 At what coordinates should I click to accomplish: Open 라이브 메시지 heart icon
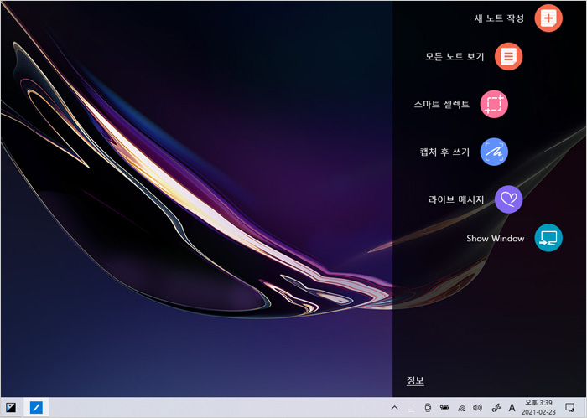(x=508, y=199)
